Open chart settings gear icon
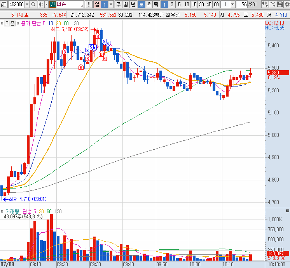The height and width of the screenshot is (268, 290). click(x=287, y=5)
